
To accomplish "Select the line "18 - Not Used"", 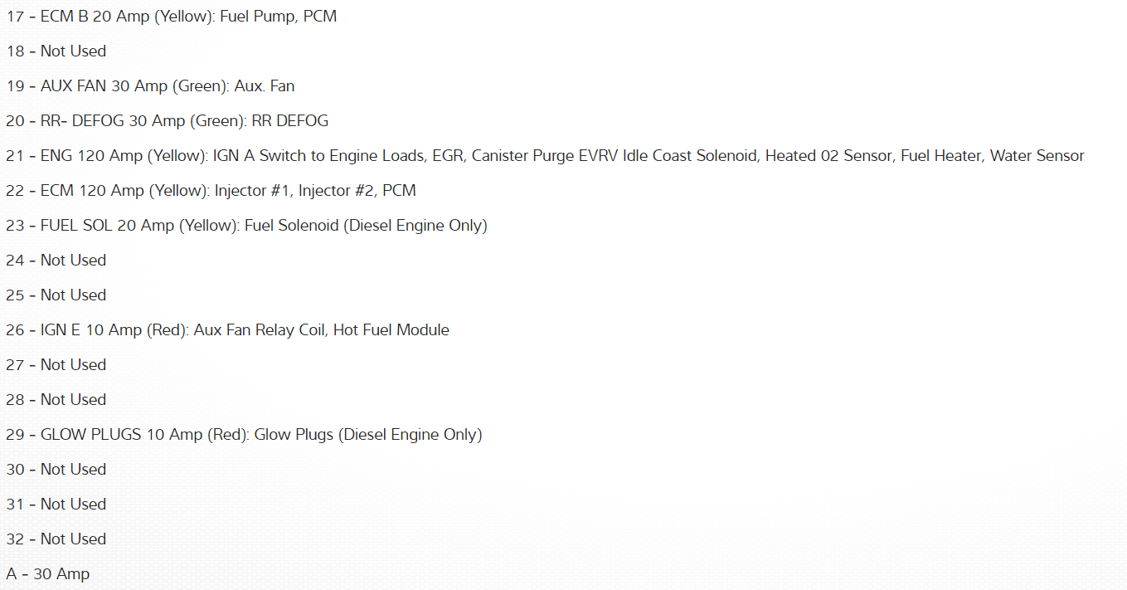I will coord(56,51).
